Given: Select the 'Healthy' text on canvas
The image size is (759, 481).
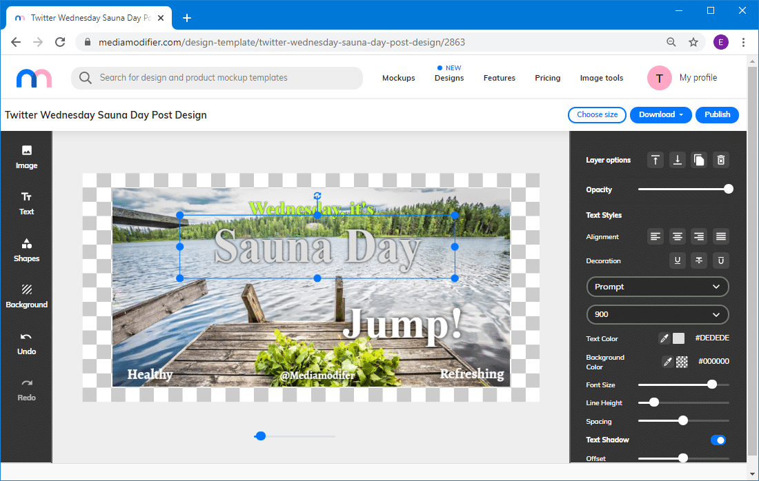Looking at the screenshot, I should coord(150,374).
